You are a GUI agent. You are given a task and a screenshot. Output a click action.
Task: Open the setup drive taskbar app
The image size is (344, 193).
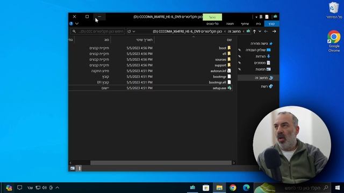coord(192,188)
